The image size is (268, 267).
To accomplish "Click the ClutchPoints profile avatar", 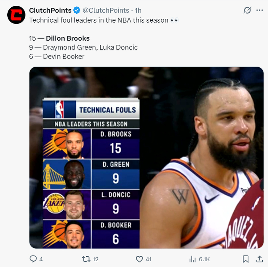I will 16,15.
